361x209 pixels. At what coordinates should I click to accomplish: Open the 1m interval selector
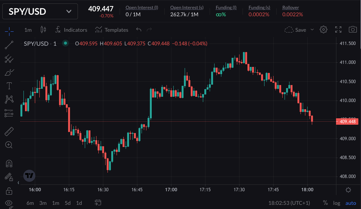pyautogui.click(x=28, y=30)
